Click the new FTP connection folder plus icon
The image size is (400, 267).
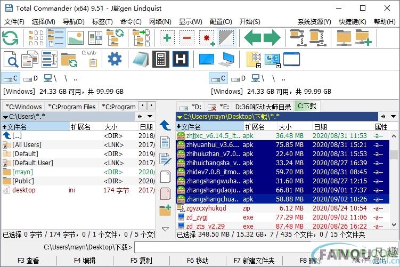363,38
